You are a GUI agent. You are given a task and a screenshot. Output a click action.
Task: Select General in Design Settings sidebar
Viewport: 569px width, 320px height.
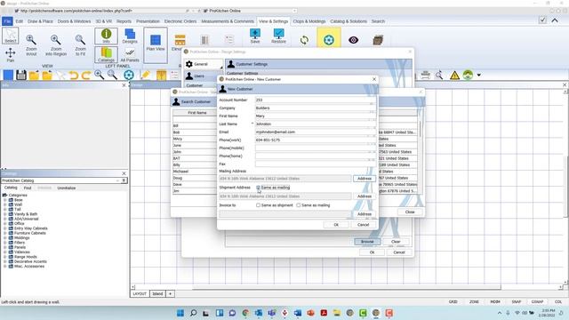[x=203, y=64]
